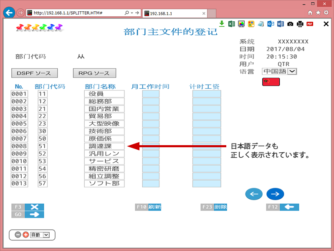Open the DSPF ソース button
The image size is (334, 251).
(35, 73)
